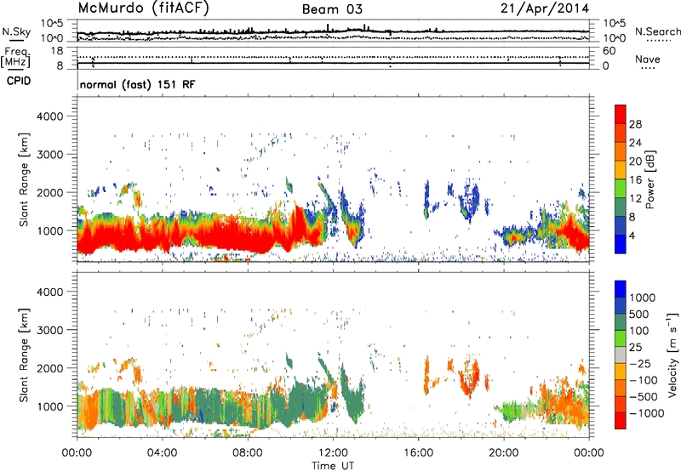The width and height of the screenshot is (681, 471).
Task: Click the '12:00' time axis tick label
Action: (x=333, y=453)
